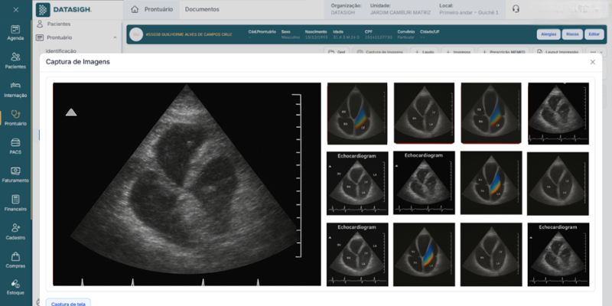Image resolution: width=612 pixels, height=306 pixels.
Task: Click the DATASIGH logo
Action: [x=64, y=10]
